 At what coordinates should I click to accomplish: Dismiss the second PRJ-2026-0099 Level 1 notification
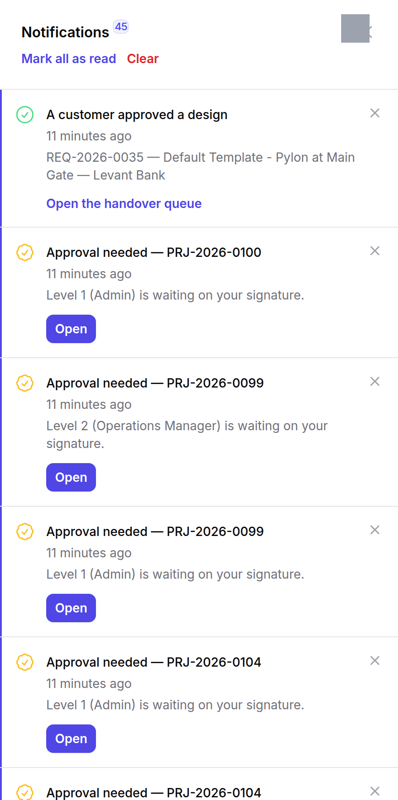[x=375, y=530]
